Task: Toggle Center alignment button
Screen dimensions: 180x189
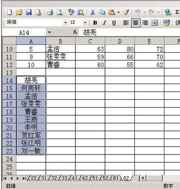Action: [135, 23]
